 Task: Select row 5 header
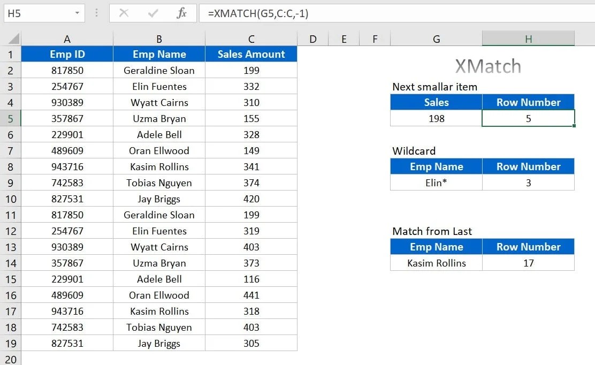coord(11,118)
